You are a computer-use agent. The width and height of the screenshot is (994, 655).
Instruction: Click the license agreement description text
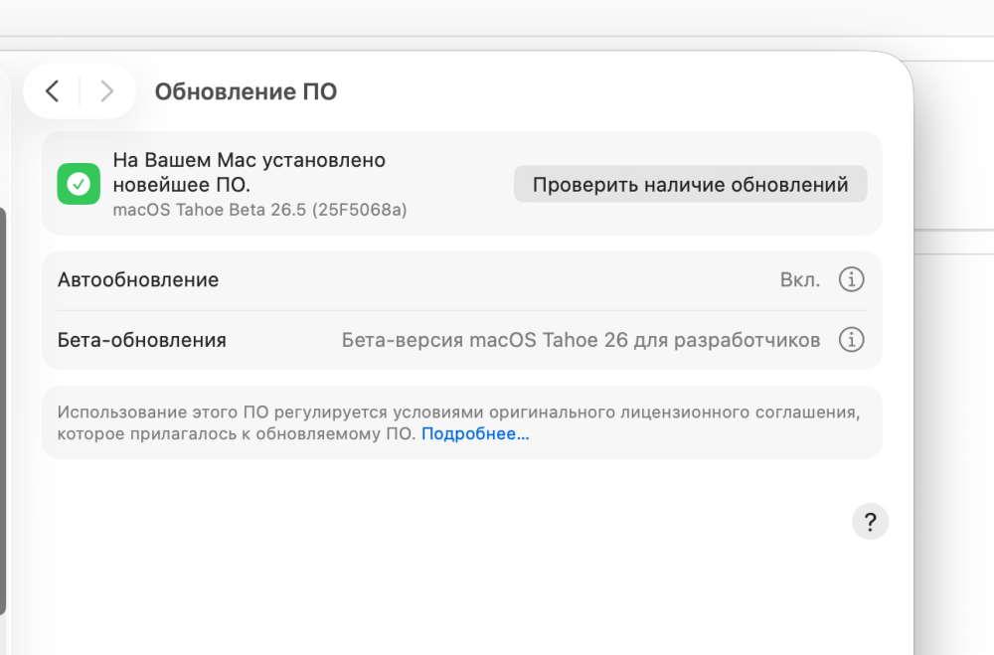click(458, 422)
